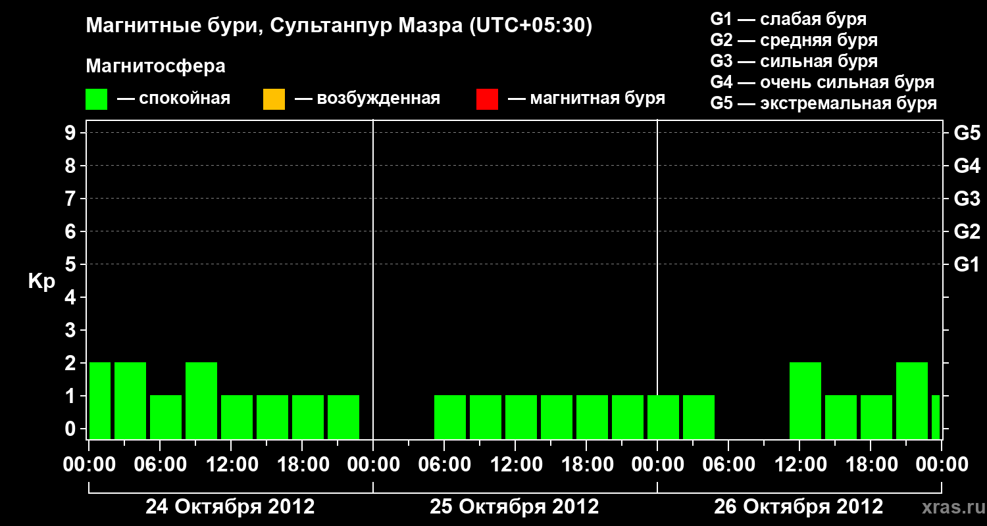Click the 'G2' label on the right axis
Screen dimensions: 987x526
[967, 232]
